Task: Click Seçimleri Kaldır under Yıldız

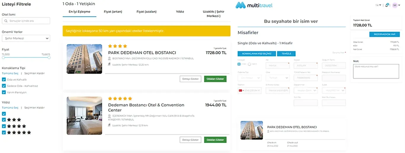Action: click(34, 108)
